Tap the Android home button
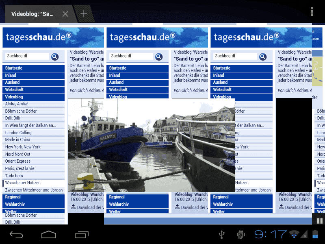Viewport: 325px width, 244px height. tap(49, 235)
